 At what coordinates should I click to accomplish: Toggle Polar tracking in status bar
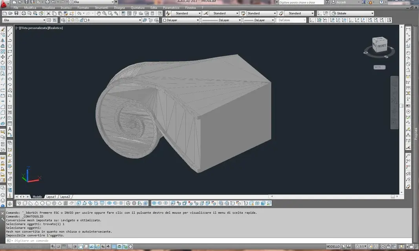(75, 246)
